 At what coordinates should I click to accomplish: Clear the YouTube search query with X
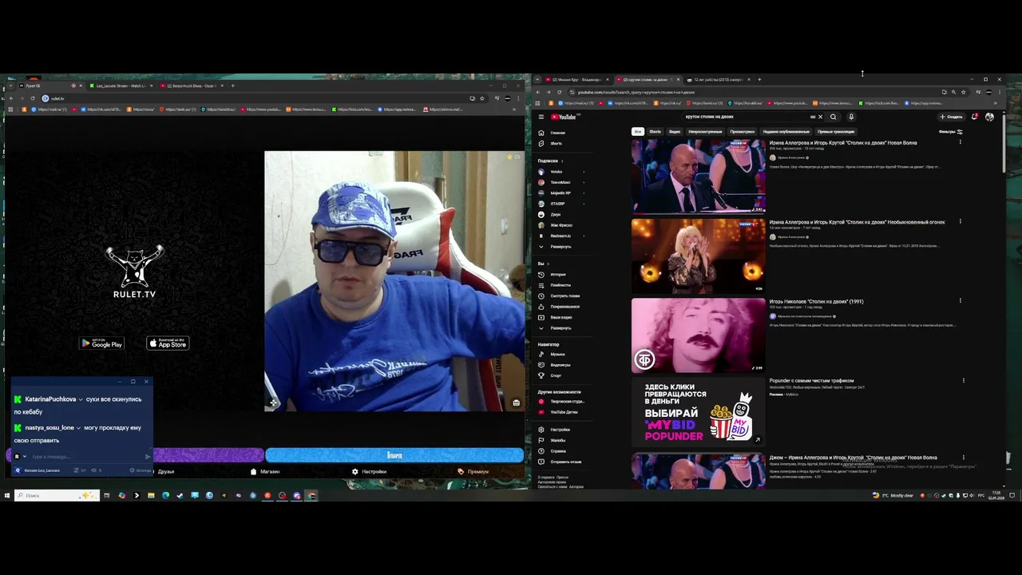pos(820,117)
